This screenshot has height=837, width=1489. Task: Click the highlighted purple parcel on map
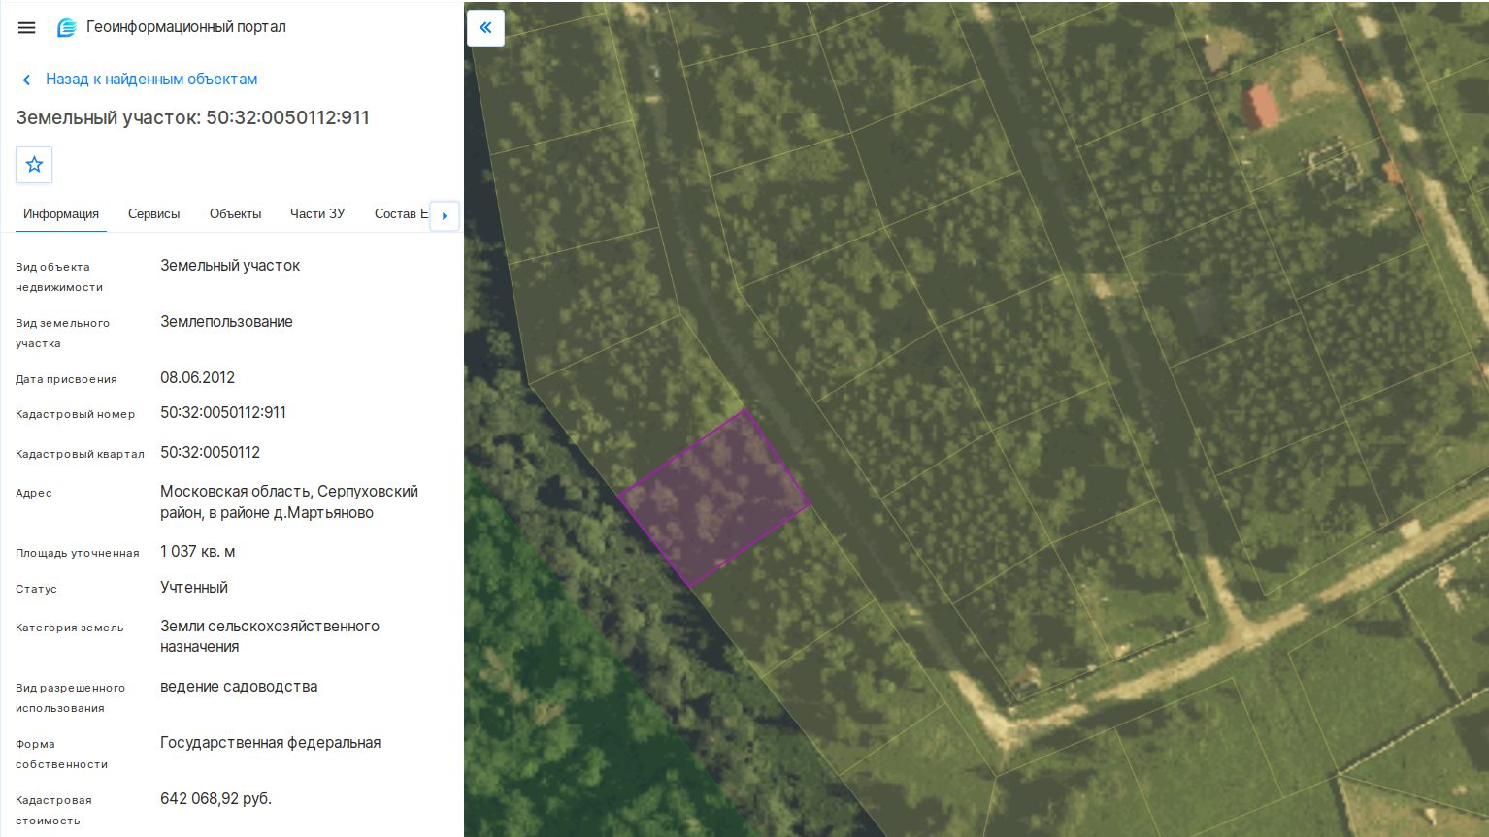(x=713, y=498)
